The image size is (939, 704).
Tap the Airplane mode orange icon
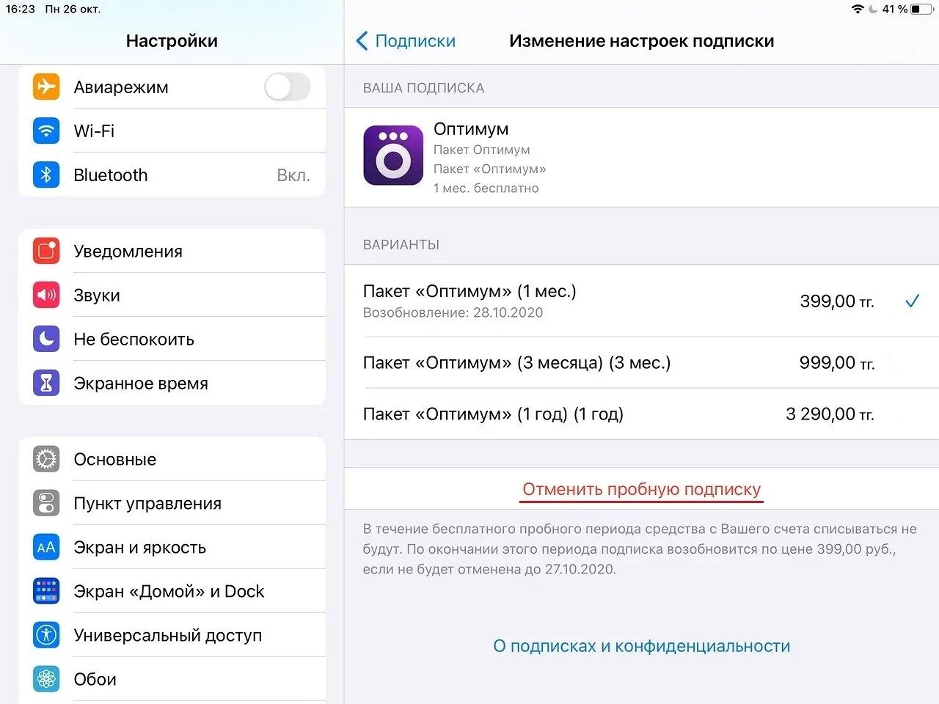point(46,87)
